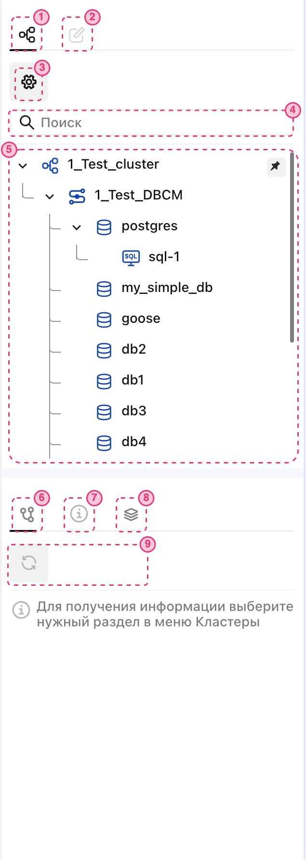Select the my_simple_db database
The height and width of the screenshot is (860, 306).
click(x=167, y=288)
